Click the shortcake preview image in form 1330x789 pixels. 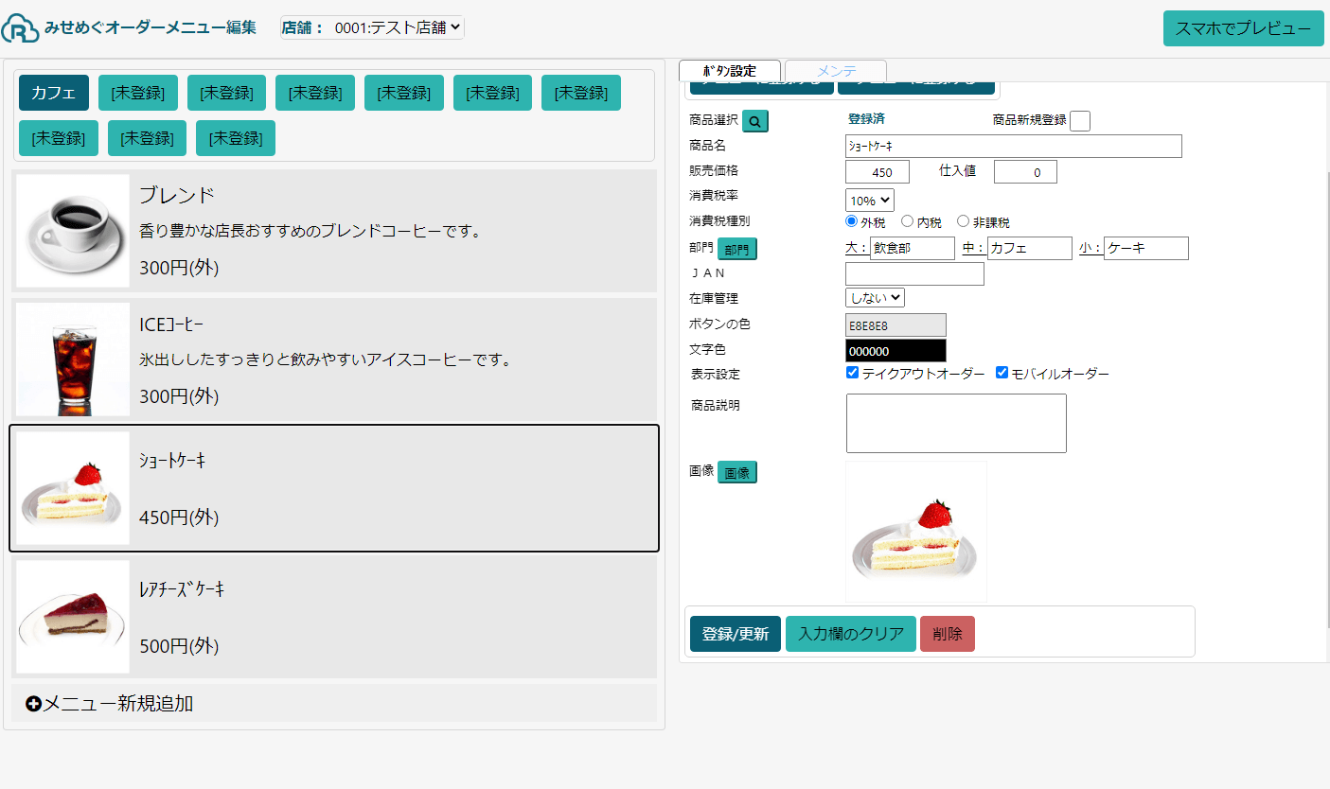click(x=915, y=532)
